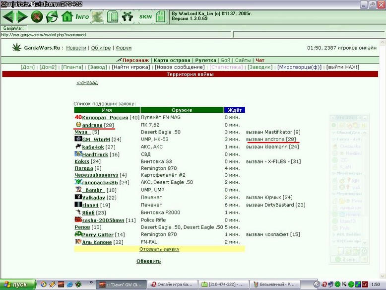Viewport: 386px width, 290px height.
Task: Click the green document icon beside SKIN
Action: [161, 17]
